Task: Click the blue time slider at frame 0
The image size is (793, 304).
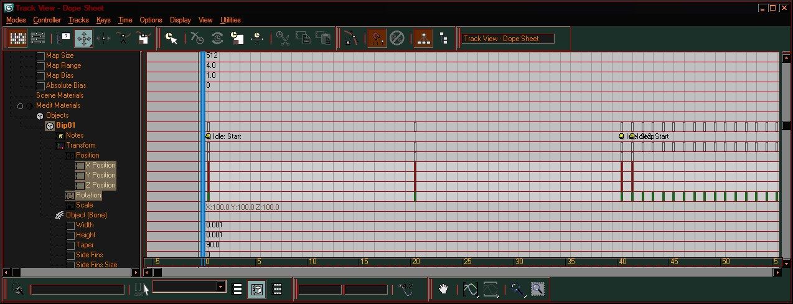Action: pos(203,156)
